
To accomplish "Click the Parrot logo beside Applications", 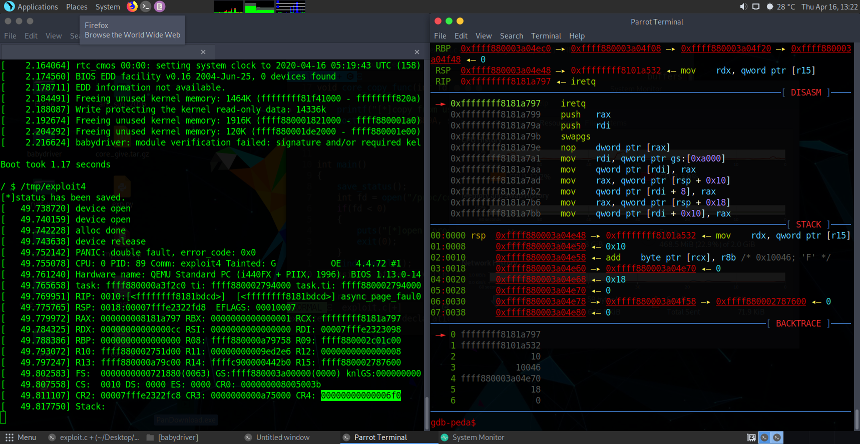I will point(9,6).
